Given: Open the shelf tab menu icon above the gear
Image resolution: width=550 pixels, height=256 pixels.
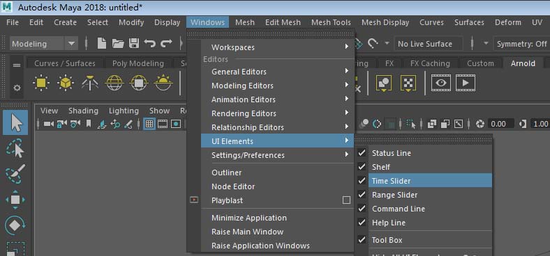Looking at the screenshot, I should [17, 65].
